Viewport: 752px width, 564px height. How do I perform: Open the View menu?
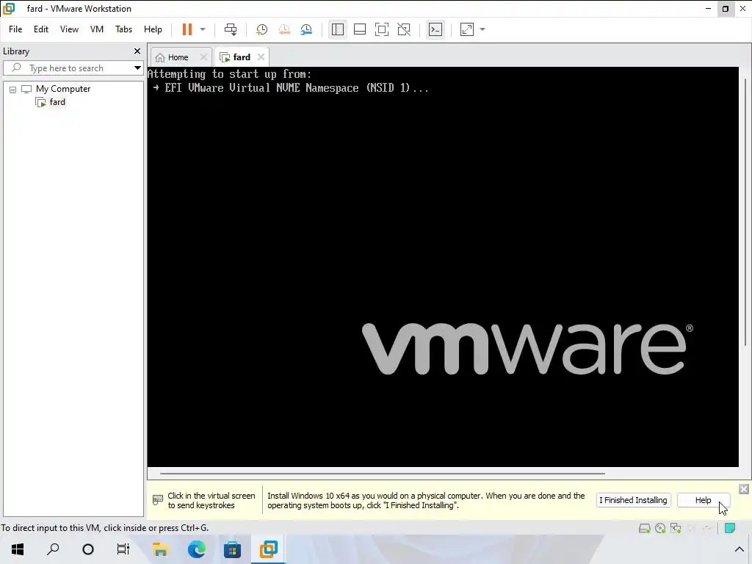tap(69, 29)
